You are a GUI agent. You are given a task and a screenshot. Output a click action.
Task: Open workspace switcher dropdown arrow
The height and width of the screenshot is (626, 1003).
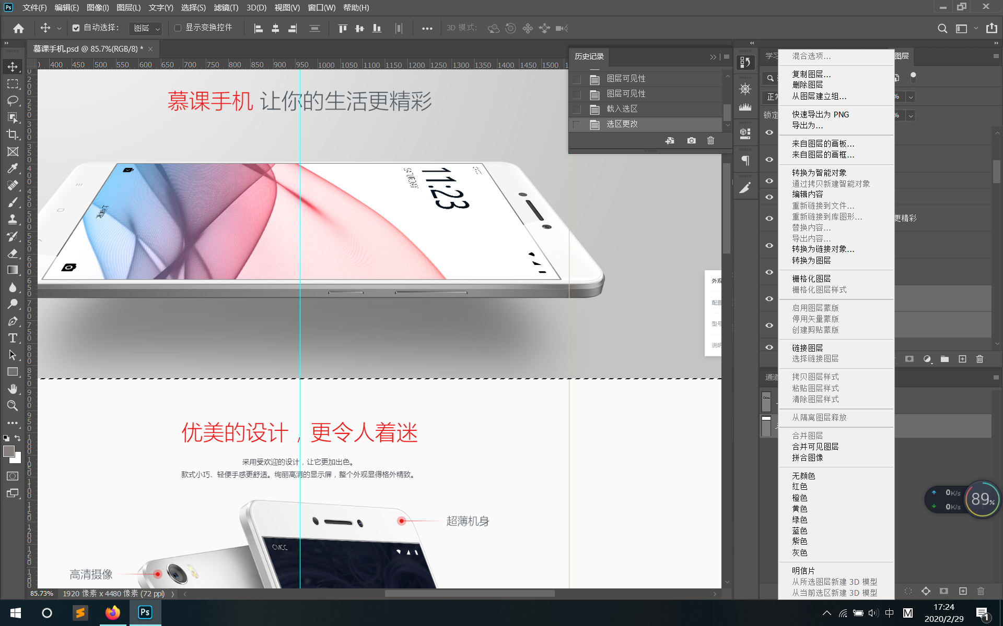tap(975, 28)
